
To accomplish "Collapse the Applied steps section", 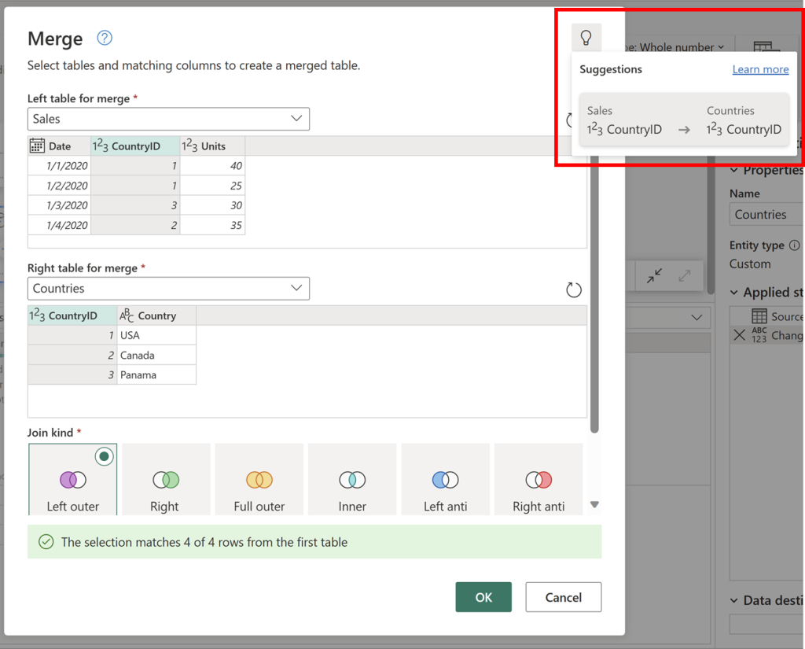I will [734, 292].
